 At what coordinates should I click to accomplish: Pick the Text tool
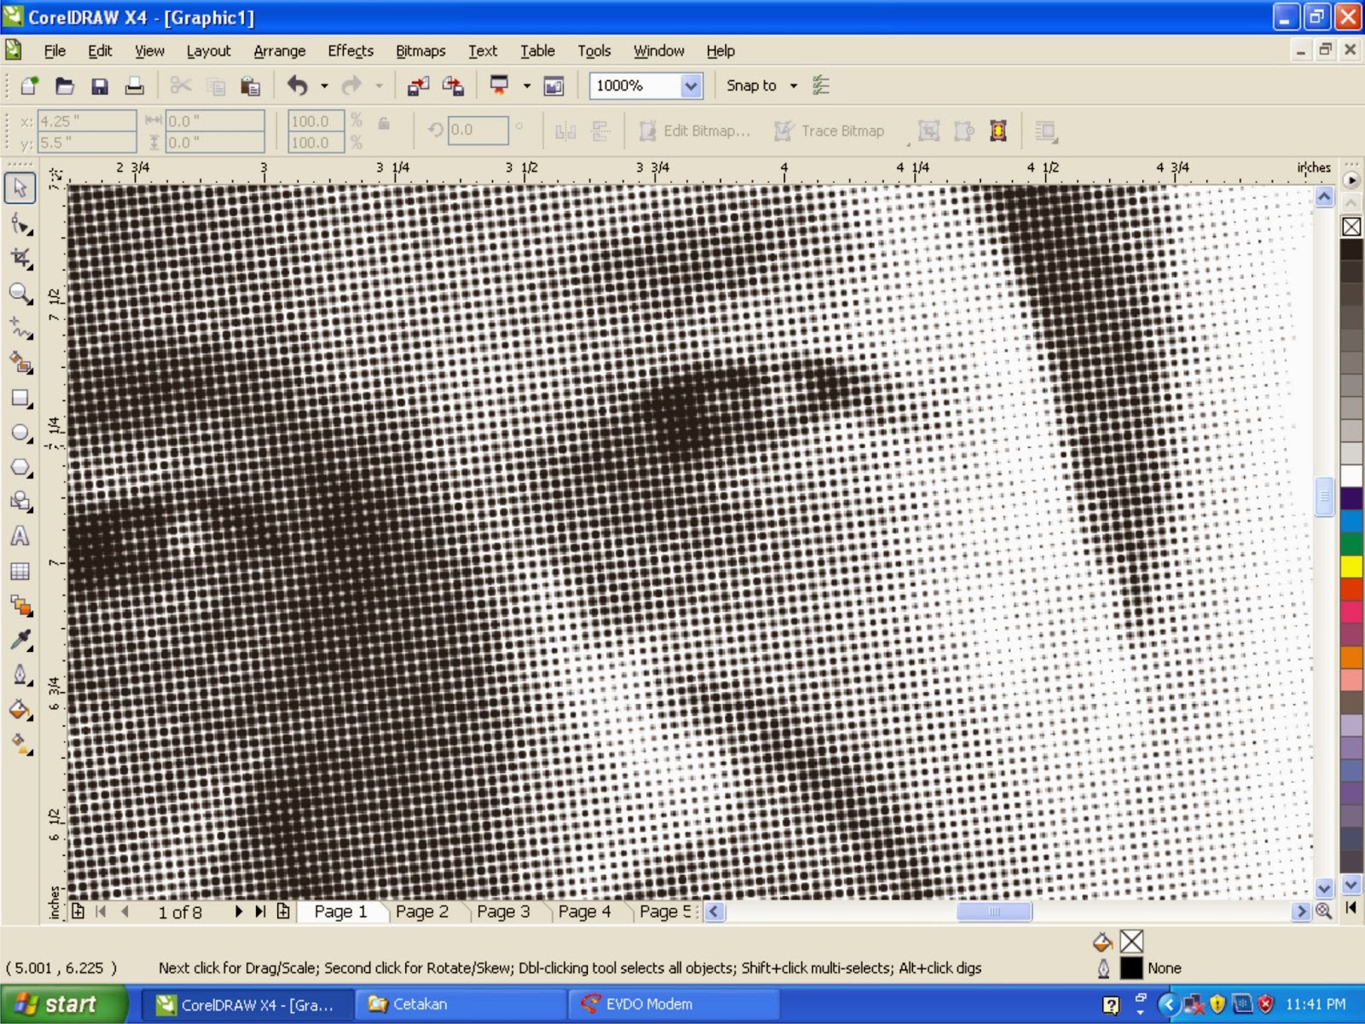pyautogui.click(x=20, y=537)
